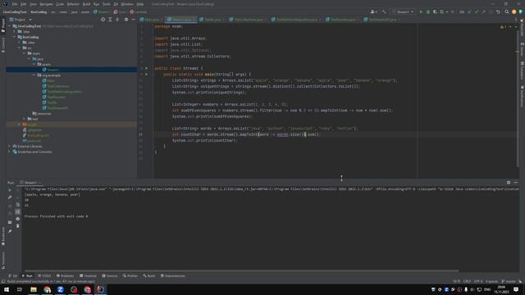Expand the External Libraries node
Screen dimensions: 525x295
pos(9,146)
